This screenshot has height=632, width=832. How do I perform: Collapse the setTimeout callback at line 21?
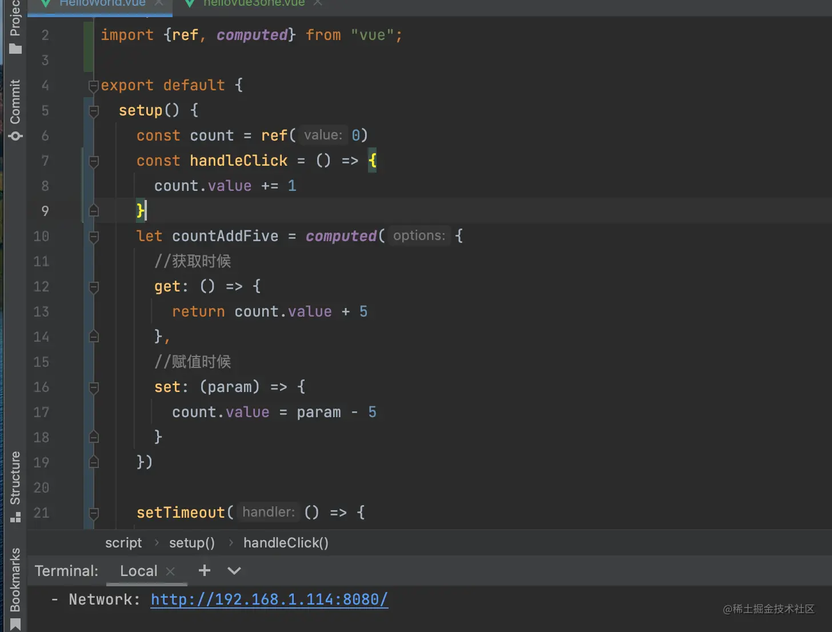click(x=94, y=513)
